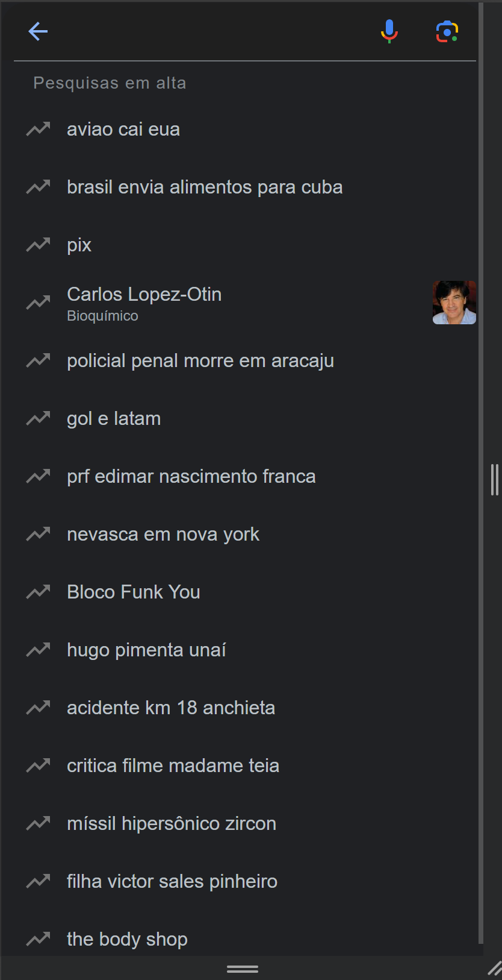Screen dimensions: 502x980
Task: Open Google Lens camera search
Action: [447, 31]
